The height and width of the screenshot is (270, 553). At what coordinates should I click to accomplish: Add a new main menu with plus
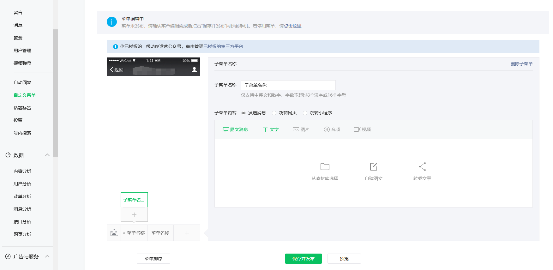coord(187,233)
